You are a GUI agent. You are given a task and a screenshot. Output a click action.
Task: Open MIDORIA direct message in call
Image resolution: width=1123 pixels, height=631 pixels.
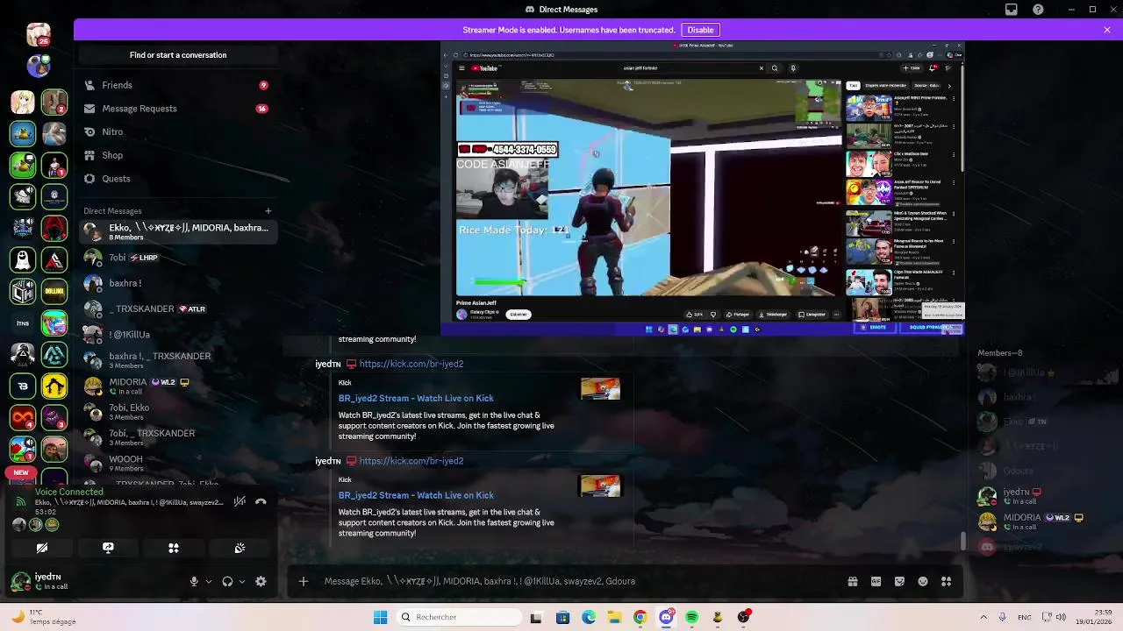[177, 386]
